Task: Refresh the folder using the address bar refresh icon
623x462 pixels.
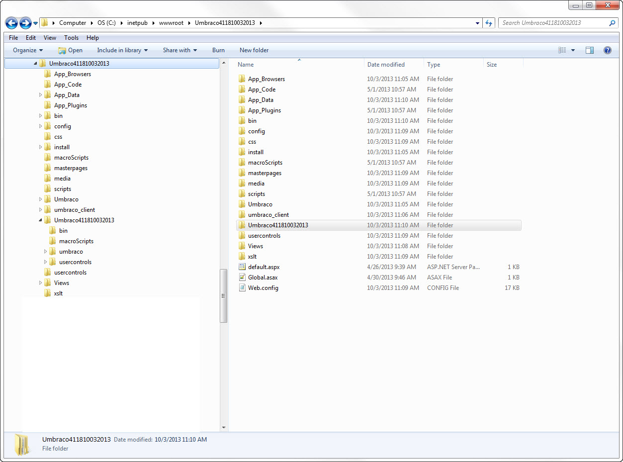Action: 489,23
